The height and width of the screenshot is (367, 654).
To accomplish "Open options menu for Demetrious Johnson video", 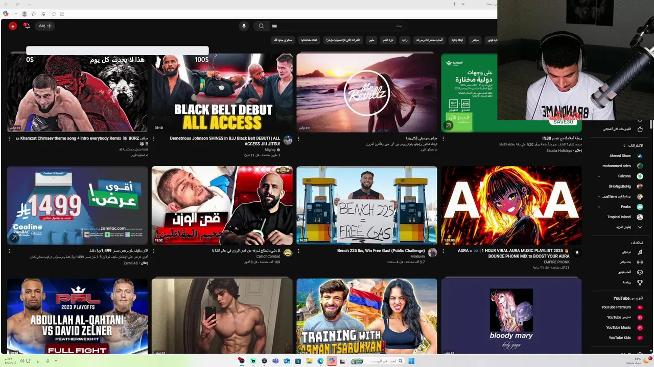I will [x=154, y=138].
